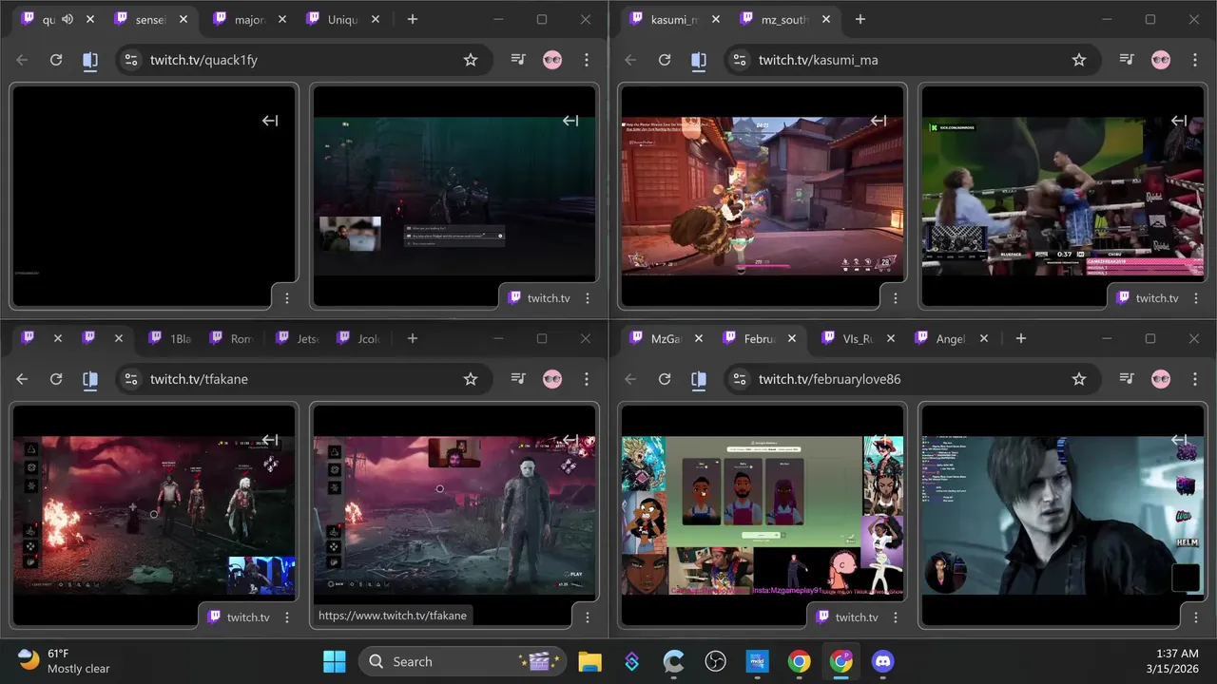The width and height of the screenshot is (1217, 684).
Task: Open Discord from the taskbar
Action: pyautogui.click(x=883, y=661)
